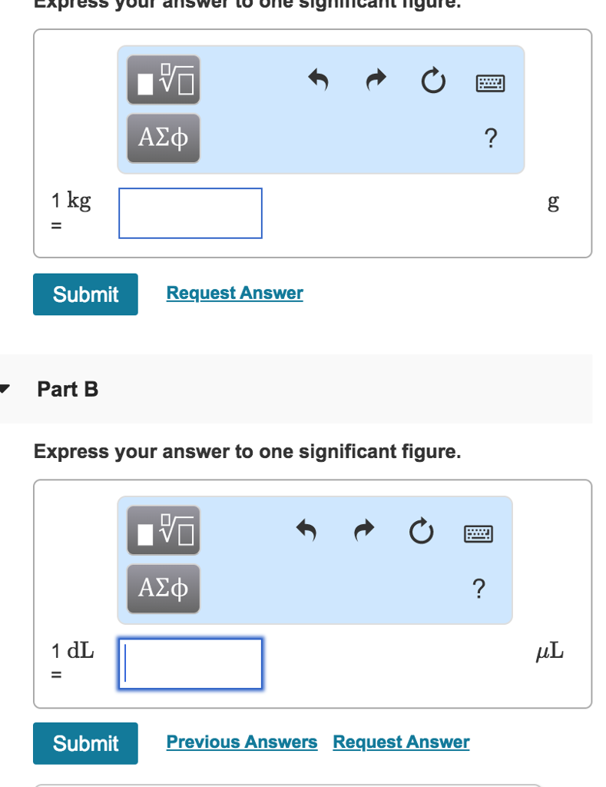Click the Part B section header

point(68,389)
